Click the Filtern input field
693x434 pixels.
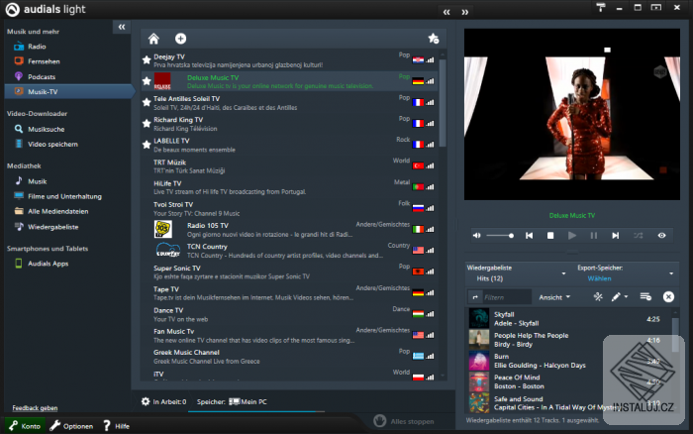tap(507, 297)
